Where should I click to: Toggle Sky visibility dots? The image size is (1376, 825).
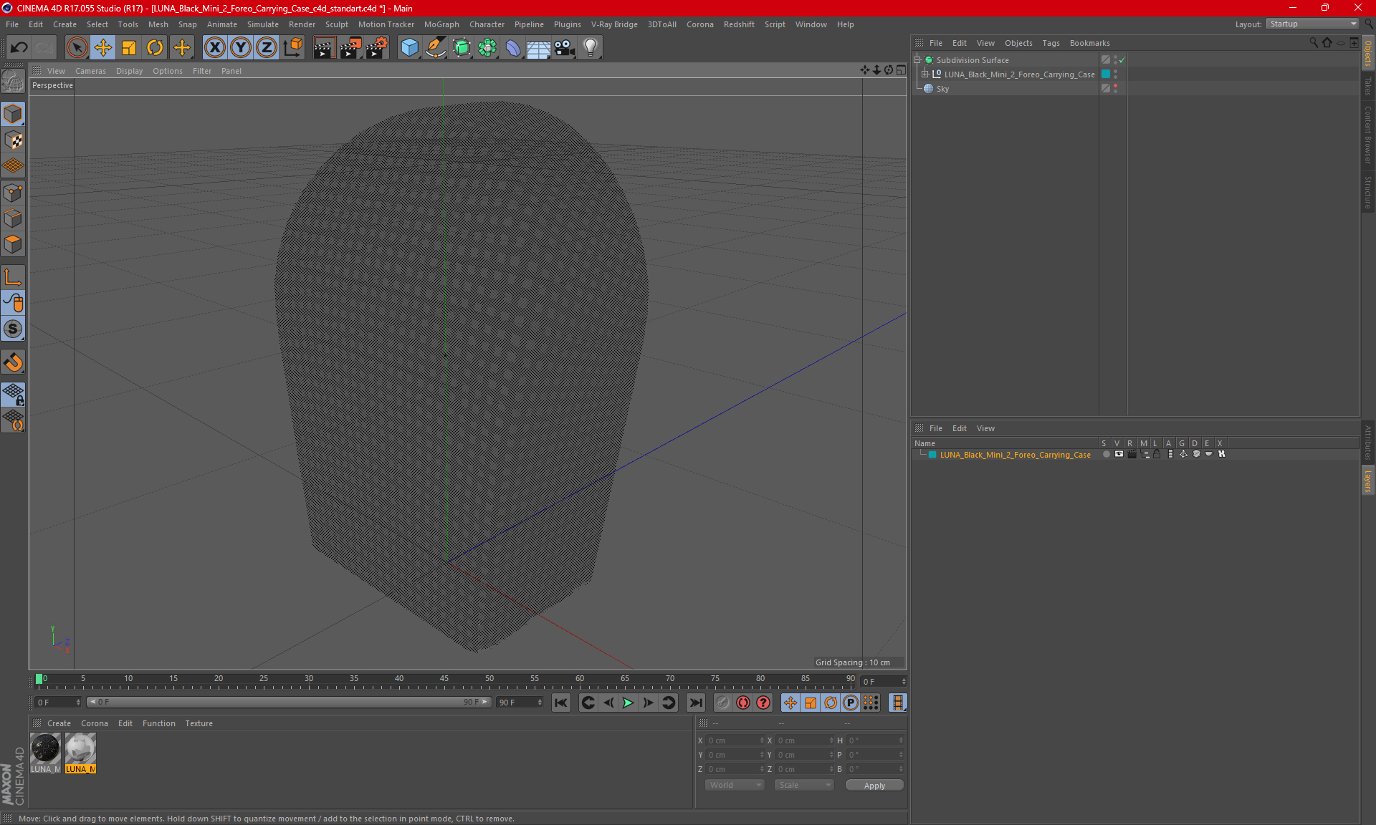pyautogui.click(x=1115, y=89)
